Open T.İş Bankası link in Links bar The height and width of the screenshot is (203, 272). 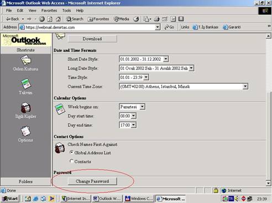coord(205,27)
